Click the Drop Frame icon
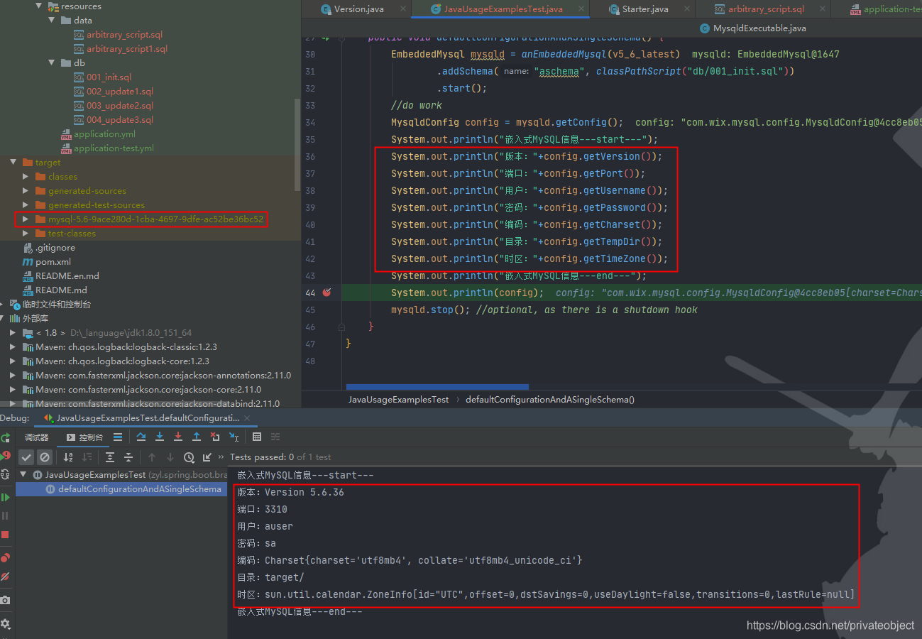 (x=215, y=437)
